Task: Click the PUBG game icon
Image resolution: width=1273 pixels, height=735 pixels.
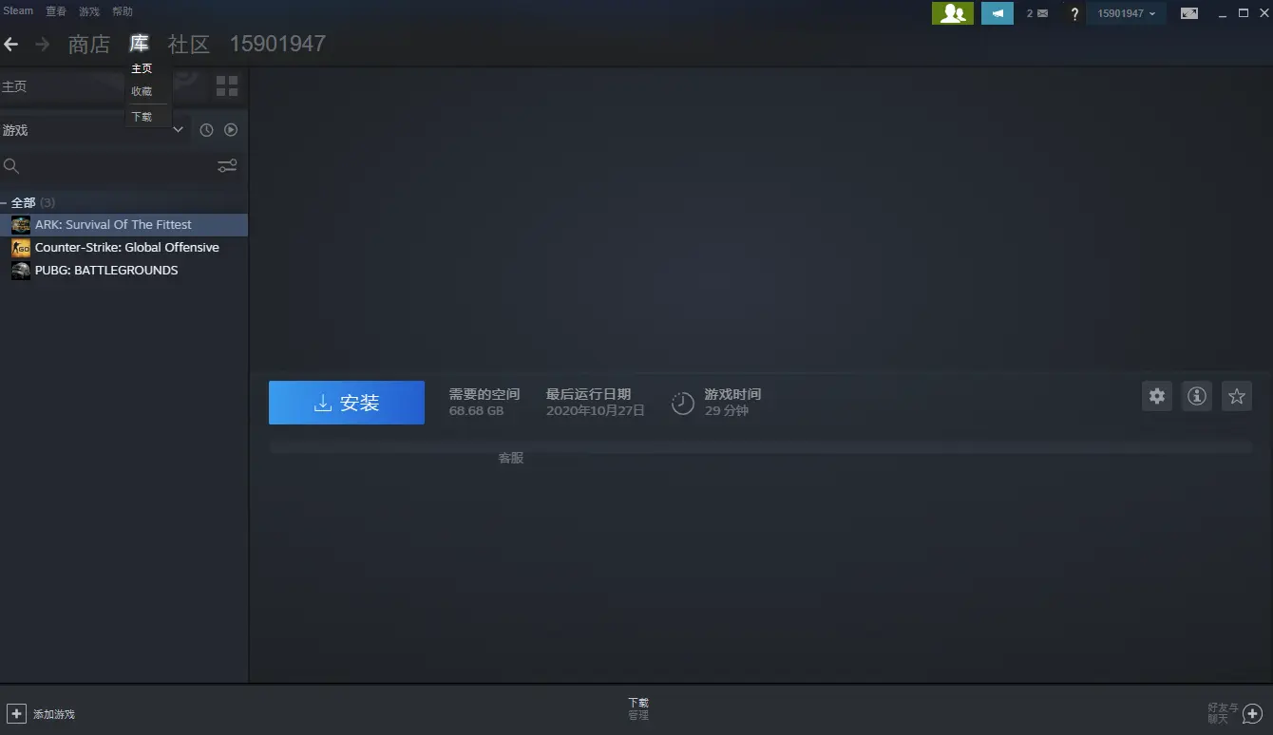Action: [21, 271]
